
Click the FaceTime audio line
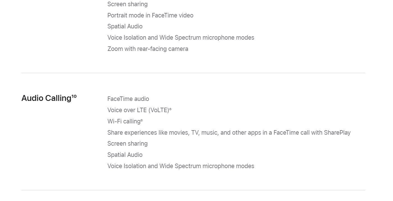[128, 99]
